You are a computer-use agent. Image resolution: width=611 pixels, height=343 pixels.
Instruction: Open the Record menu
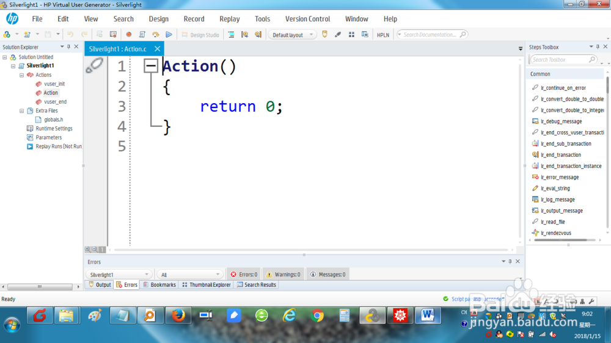pos(194,19)
